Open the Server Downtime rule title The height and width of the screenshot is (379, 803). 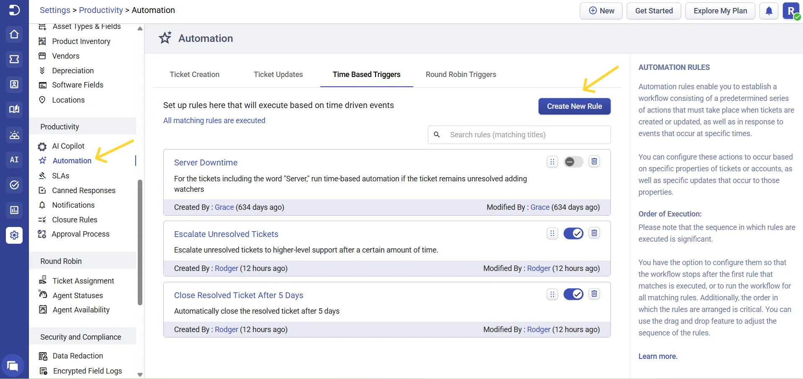(206, 162)
